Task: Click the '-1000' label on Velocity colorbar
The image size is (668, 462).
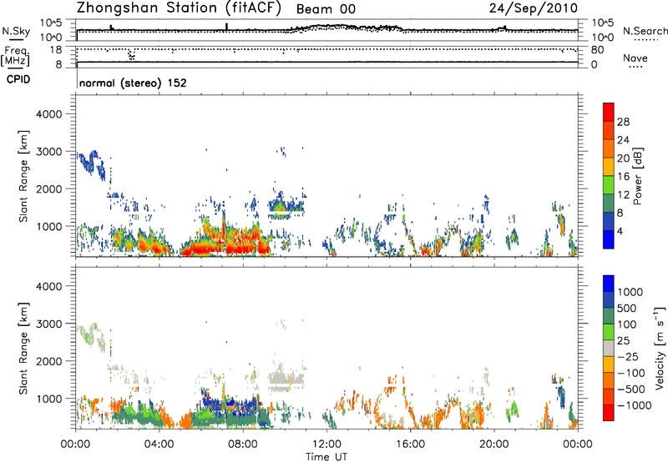Action: (635, 405)
